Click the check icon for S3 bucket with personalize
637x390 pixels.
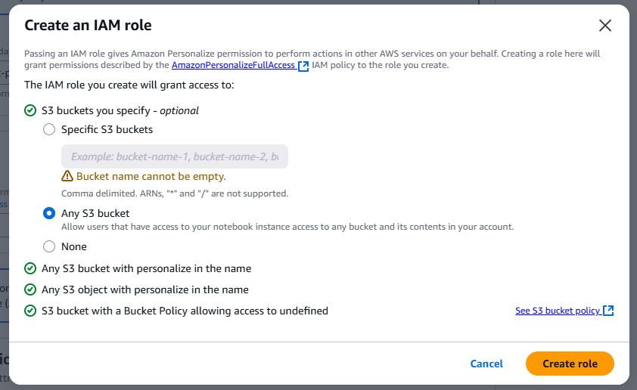tap(30, 268)
